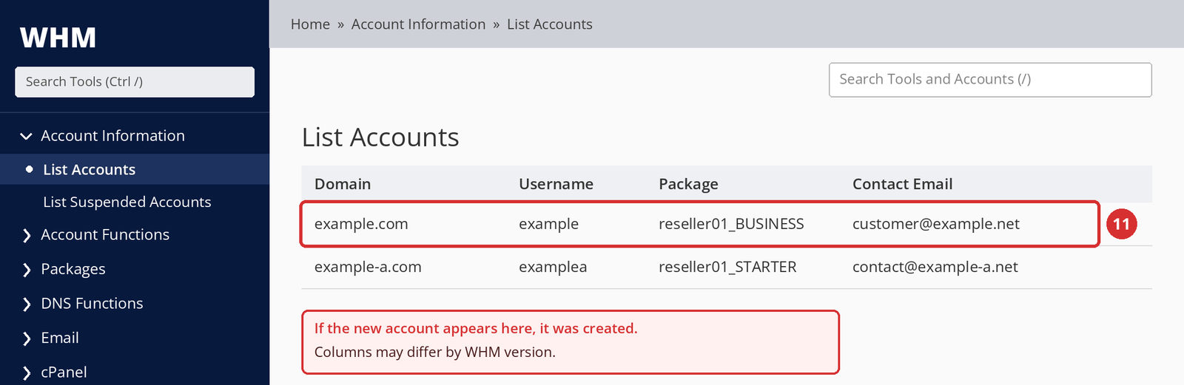Image resolution: width=1184 pixels, height=385 pixels.
Task: Click the example.com domain cell
Action: 361,224
